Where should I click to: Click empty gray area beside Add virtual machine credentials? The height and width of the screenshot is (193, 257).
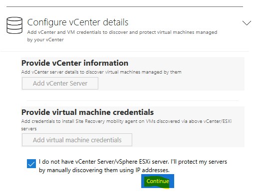tap(188, 140)
